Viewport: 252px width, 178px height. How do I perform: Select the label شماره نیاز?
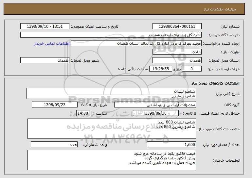click(x=230, y=26)
